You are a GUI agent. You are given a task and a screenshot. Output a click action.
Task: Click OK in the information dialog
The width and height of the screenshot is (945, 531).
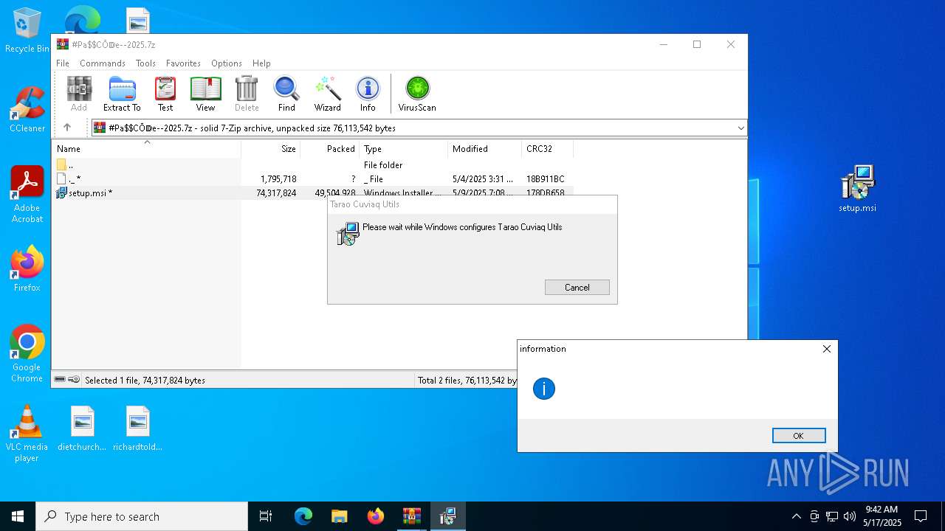tap(799, 436)
